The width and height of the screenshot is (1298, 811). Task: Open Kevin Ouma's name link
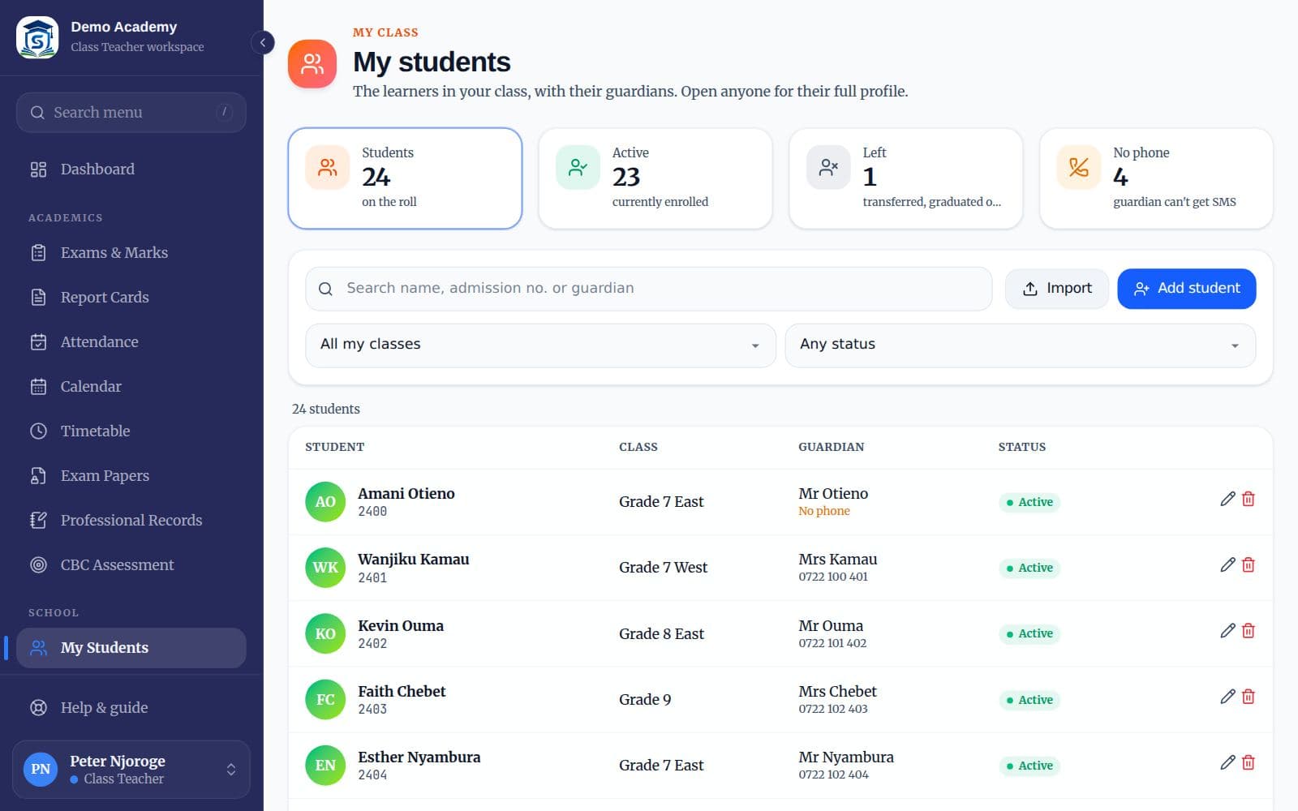tap(401, 625)
